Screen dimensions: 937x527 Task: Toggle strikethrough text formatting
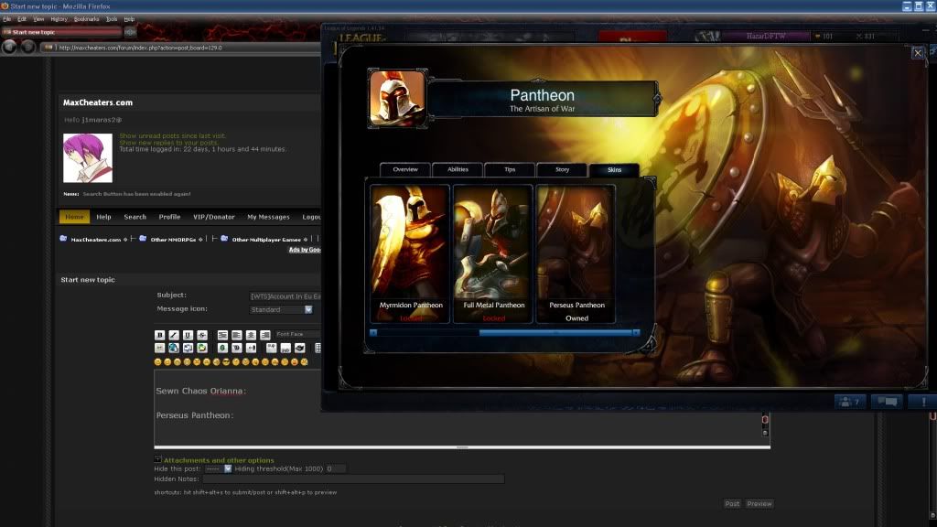coord(202,334)
